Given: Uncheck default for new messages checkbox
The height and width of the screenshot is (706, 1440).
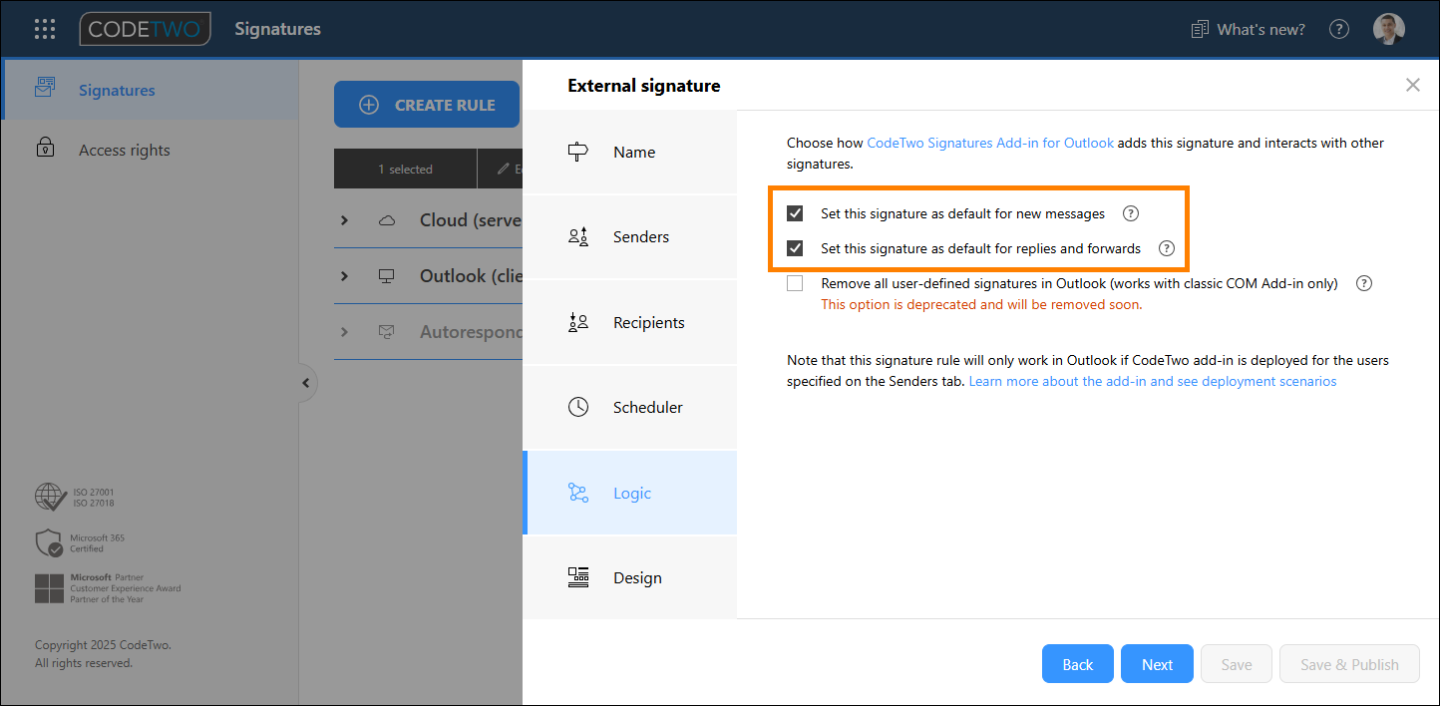Looking at the screenshot, I should click(795, 213).
